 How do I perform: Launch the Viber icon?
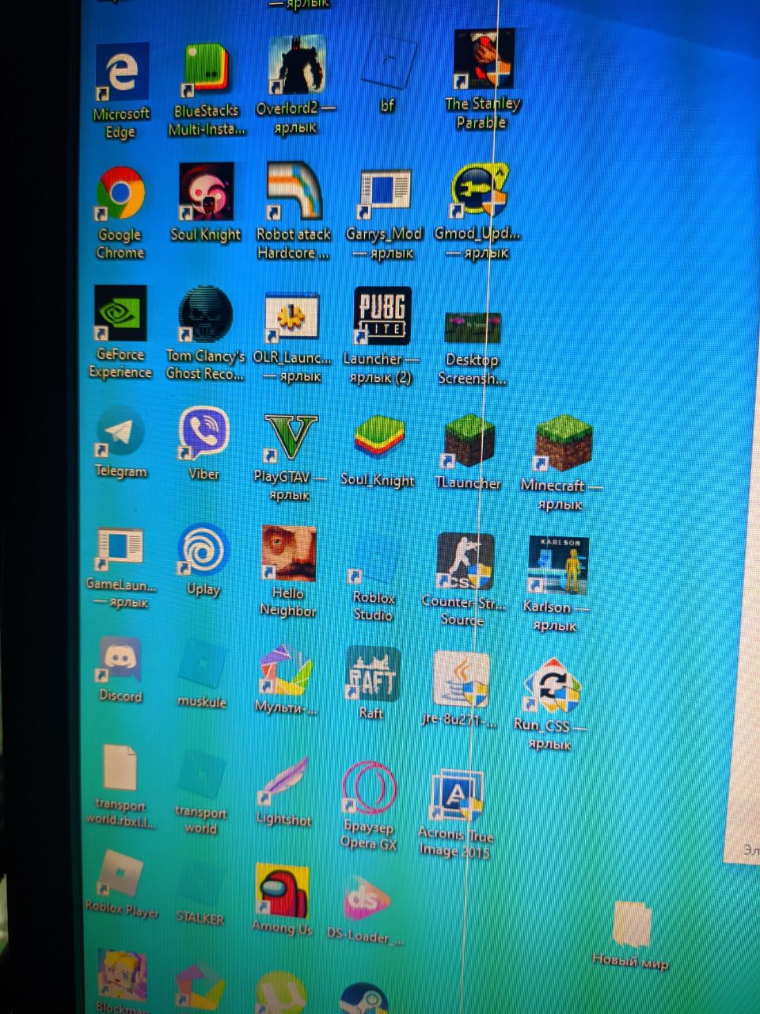(204, 434)
